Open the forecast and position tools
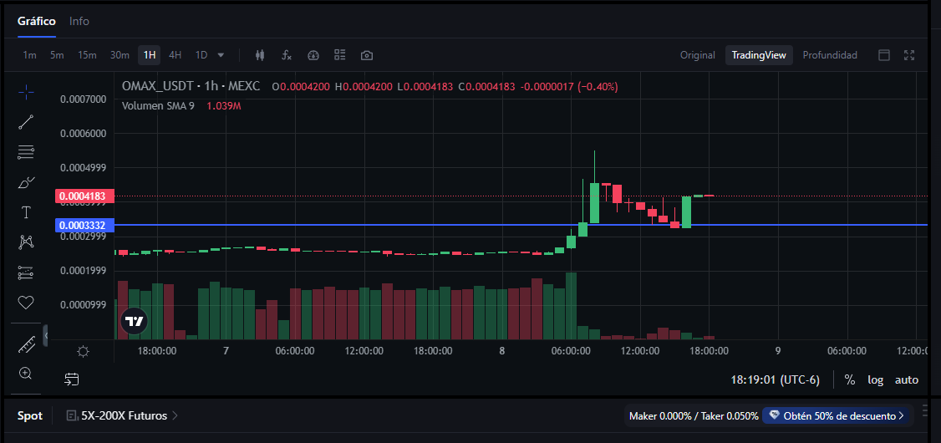 (x=26, y=272)
